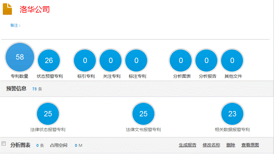Viewport: 274px width, 154px height.
Task: Click the 洛华公司 title text
Action: 35,9
